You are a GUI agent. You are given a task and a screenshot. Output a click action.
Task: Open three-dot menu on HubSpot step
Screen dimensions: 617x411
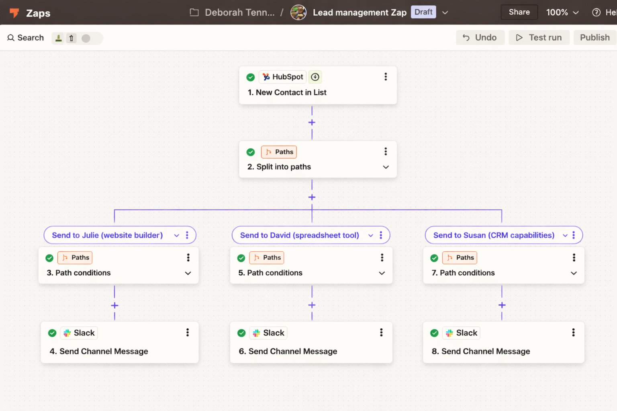click(x=386, y=77)
